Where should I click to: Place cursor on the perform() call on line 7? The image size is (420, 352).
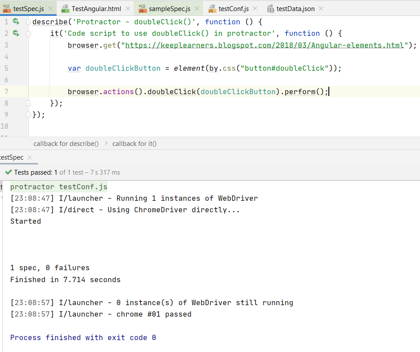coord(304,92)
